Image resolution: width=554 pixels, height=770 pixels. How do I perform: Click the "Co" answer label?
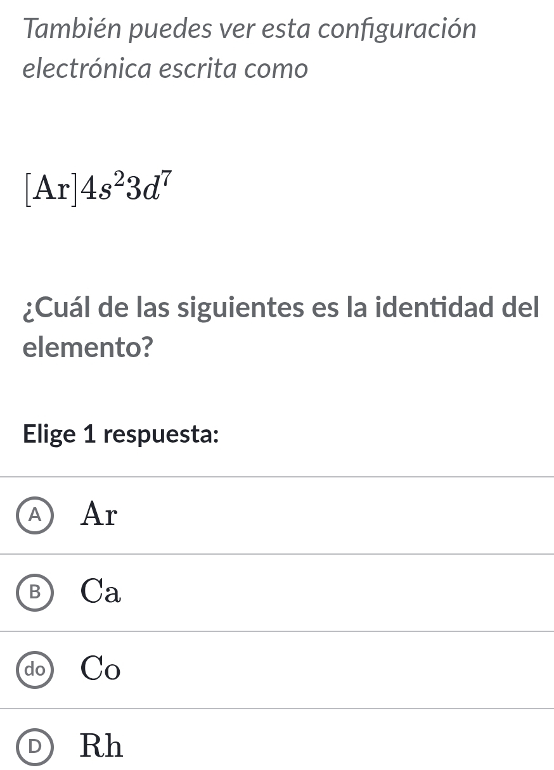tap(101, 670)
